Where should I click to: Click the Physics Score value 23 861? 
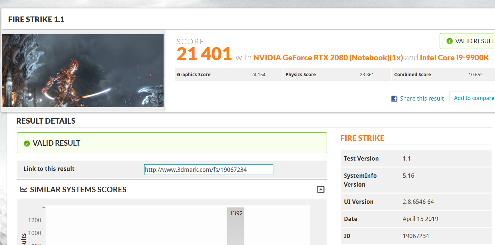pyautogui.click(x=367, y=75)
